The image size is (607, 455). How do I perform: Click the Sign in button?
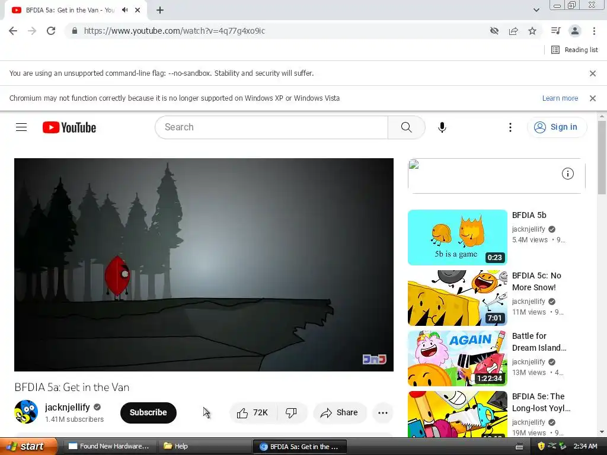pyautogui.click(x=557, y=127)
